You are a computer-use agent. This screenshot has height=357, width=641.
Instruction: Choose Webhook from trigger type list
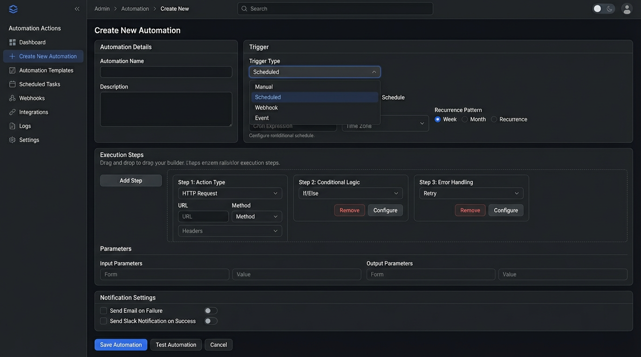click(x=266, y=107)
